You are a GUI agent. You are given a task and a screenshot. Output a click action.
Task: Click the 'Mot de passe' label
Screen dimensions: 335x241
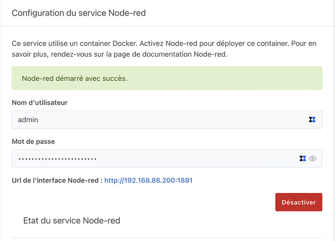[33, 141]
